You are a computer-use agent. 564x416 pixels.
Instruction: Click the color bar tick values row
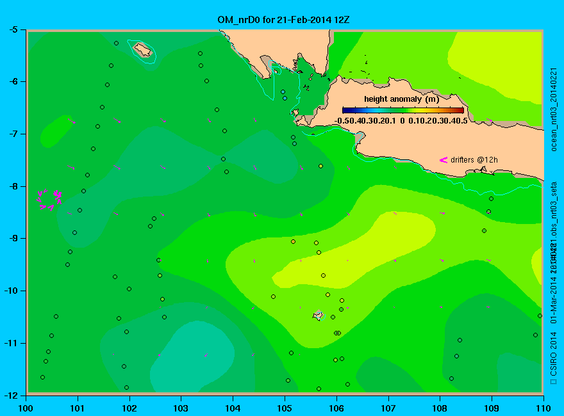click(x=401, y=121)
